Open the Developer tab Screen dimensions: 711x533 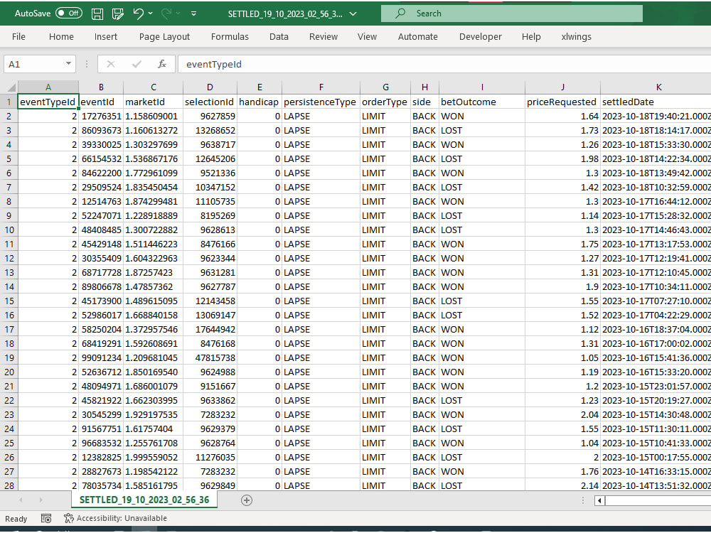(x=480, y=37)
